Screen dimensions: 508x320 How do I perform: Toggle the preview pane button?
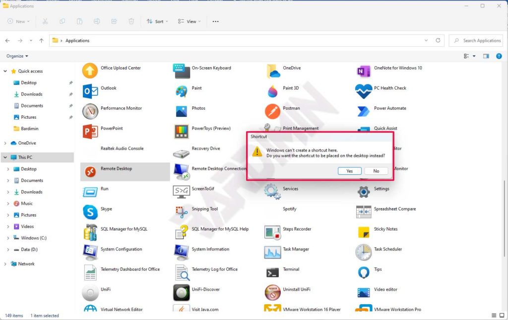coord(486,56)
